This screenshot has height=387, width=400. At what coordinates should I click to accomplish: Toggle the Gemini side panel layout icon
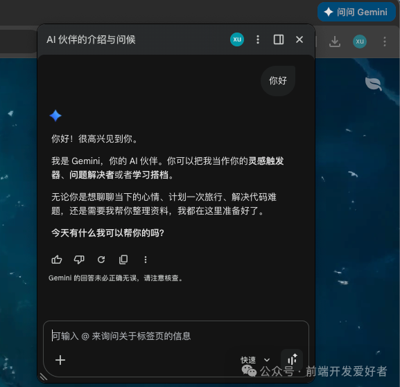(x=278, y=39)
